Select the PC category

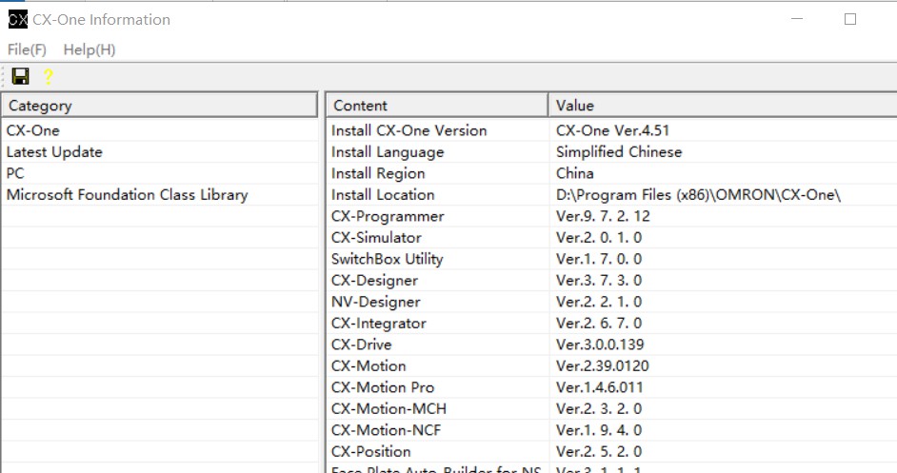tap(15, 173)
